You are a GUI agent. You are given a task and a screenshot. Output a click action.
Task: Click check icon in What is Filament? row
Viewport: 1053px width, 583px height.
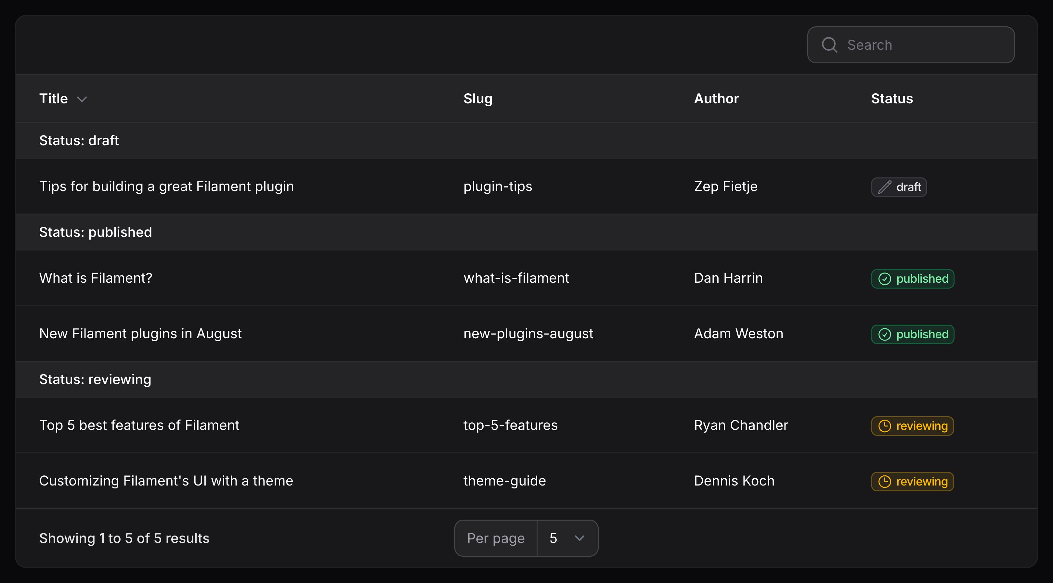tap(885, 279)
